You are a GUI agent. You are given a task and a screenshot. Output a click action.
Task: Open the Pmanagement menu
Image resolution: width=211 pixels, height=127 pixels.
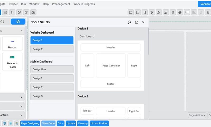click(61, 4)
